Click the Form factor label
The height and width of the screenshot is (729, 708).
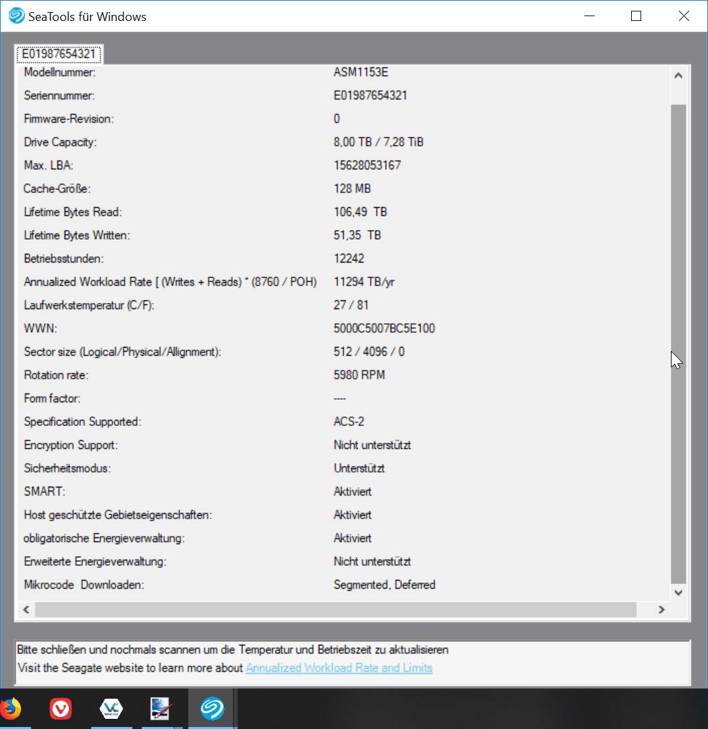[x=52, y=398]
